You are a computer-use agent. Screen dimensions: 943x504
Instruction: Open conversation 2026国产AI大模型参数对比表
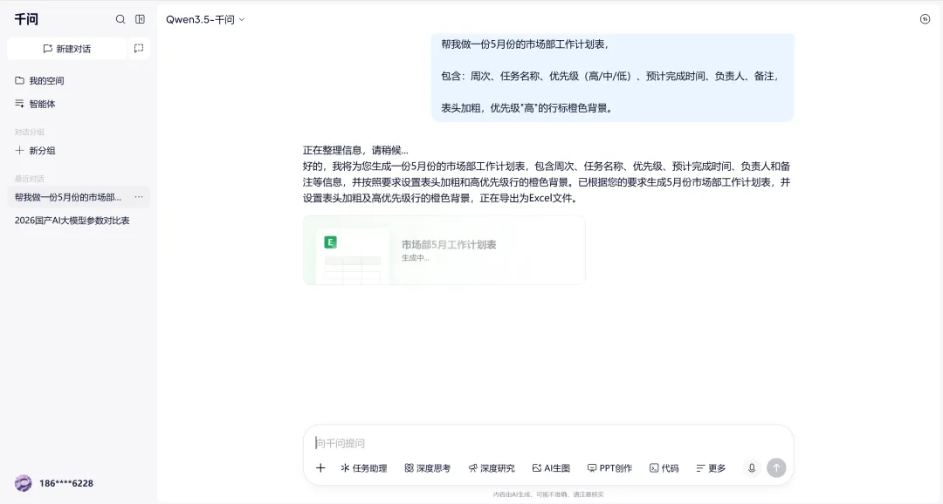tap(72, 221)
